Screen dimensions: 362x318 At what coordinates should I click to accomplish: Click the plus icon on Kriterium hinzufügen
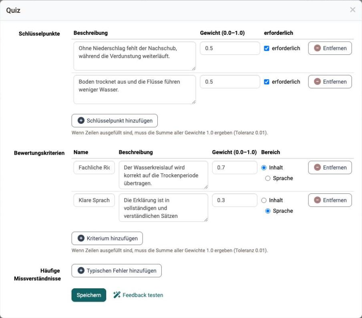click(x=81, y=238)
